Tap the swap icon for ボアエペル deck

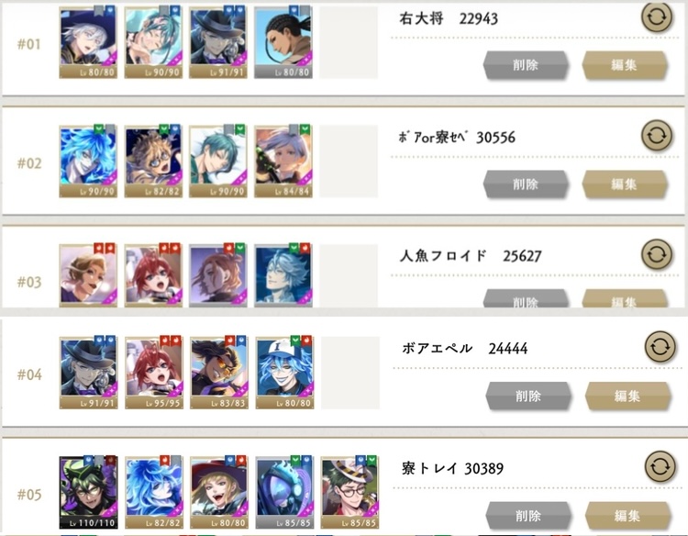point(660,347)
